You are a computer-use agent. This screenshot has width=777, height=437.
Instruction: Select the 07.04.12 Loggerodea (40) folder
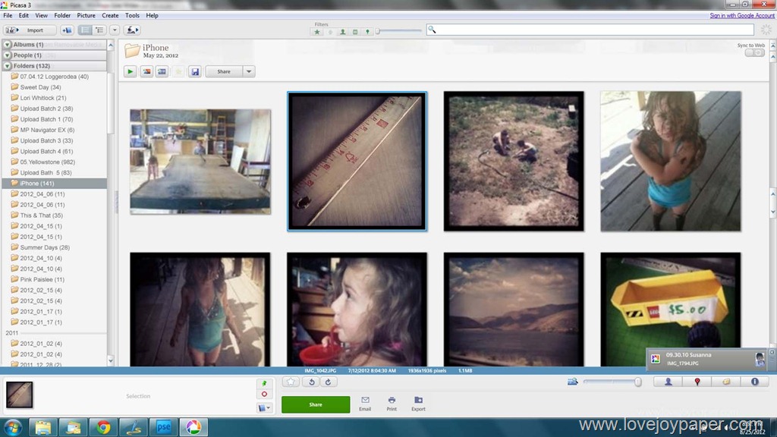click(x=54, y=77)
